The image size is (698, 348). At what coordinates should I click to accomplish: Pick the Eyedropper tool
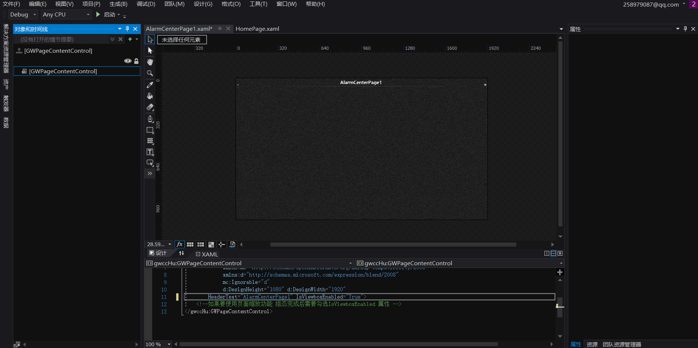(x=150, y=85)
